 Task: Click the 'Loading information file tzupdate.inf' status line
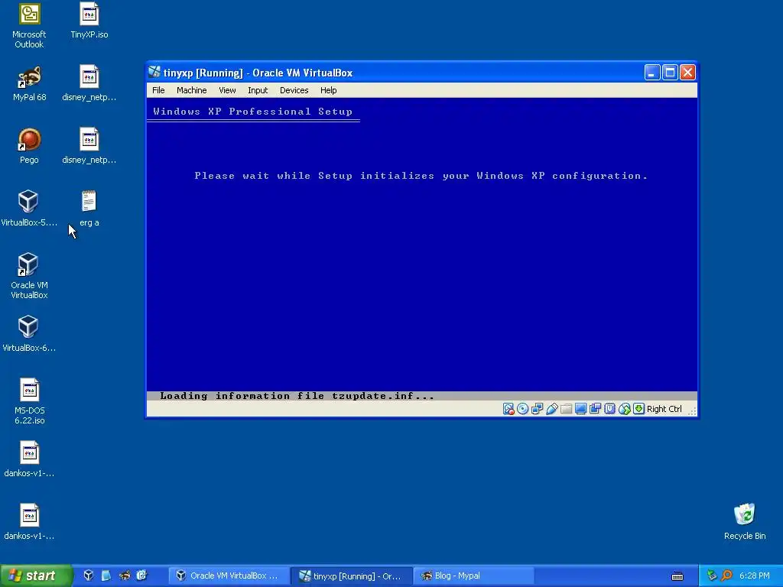point(297,396)
